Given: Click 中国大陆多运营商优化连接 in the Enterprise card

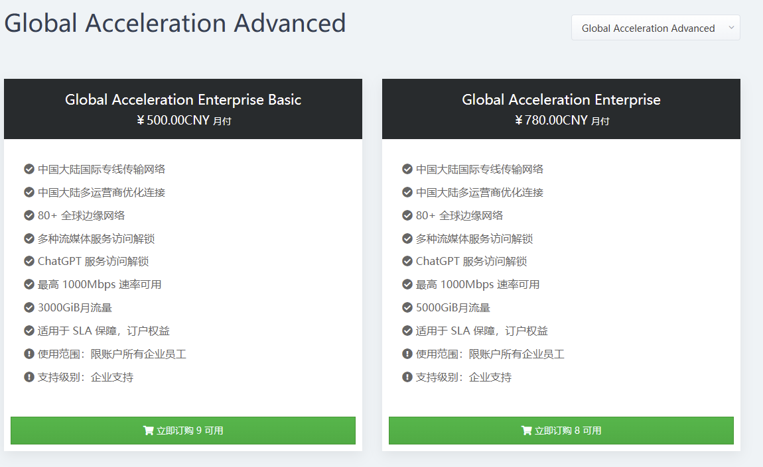Looking at the screenshot, I should pyautogui.click(x=479, y=193).
